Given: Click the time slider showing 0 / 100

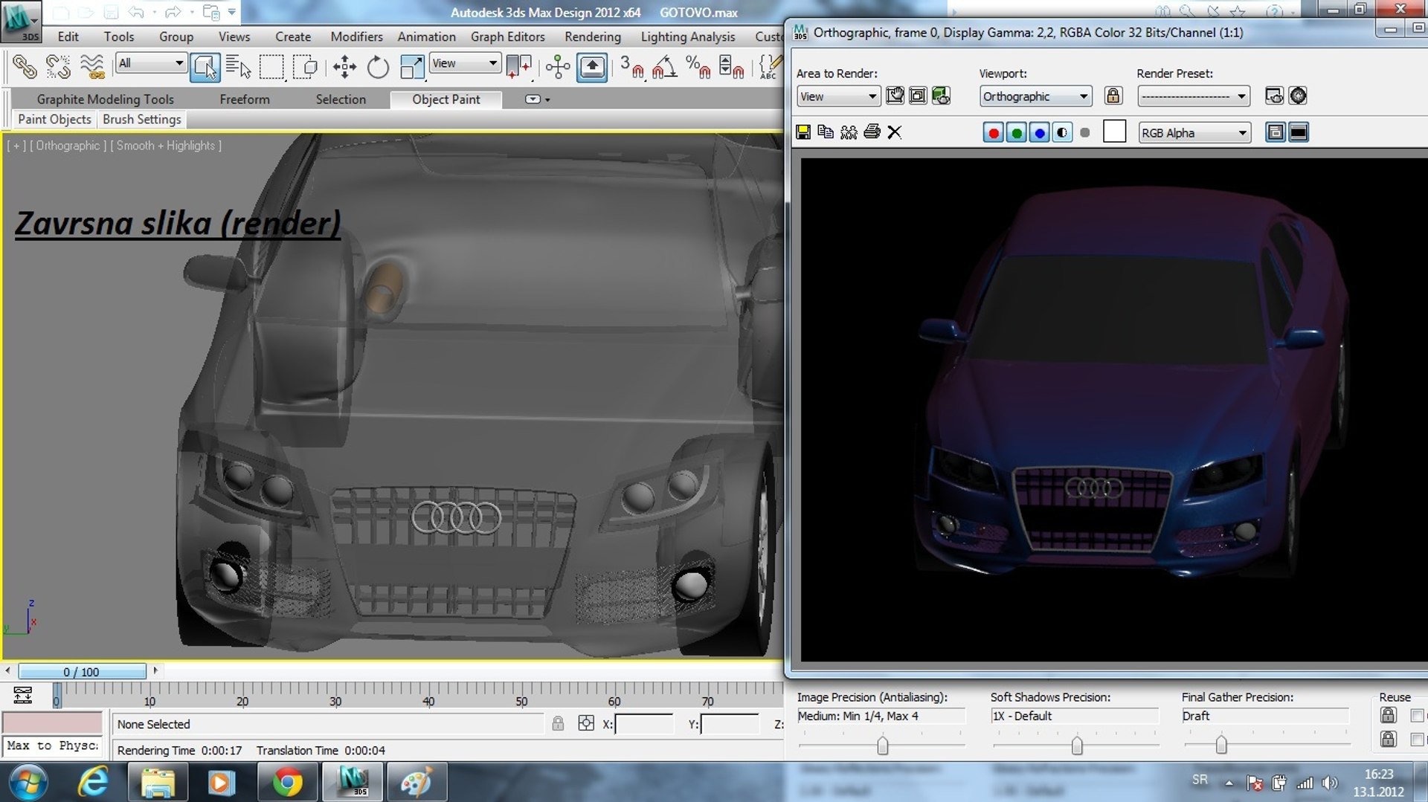Looking at the screenshot, I should click(82, 672).
